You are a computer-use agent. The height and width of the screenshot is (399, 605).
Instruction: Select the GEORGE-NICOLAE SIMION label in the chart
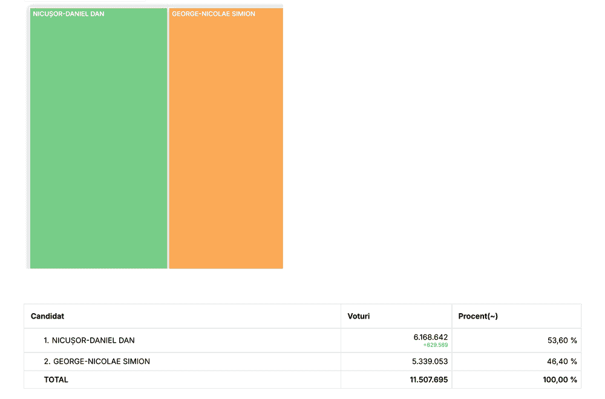click(x=214, y=14)
